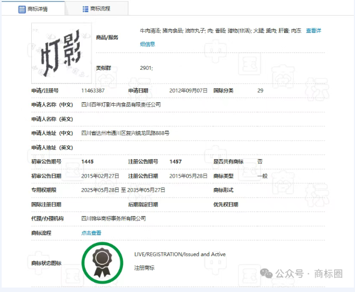Click the LIVE/REGISTRATION/Issued and Active status text
The width and height of the screenshot is (355, 292).
pos(180,255)
